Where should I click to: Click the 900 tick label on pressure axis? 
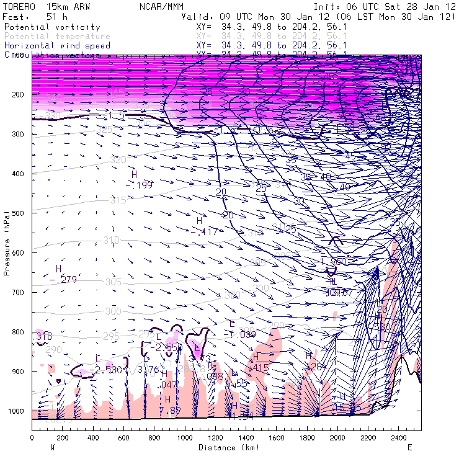coord(18,371)
